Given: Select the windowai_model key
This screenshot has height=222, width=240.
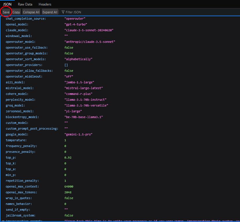Looking at the screenshot, I should coord(19,36).
